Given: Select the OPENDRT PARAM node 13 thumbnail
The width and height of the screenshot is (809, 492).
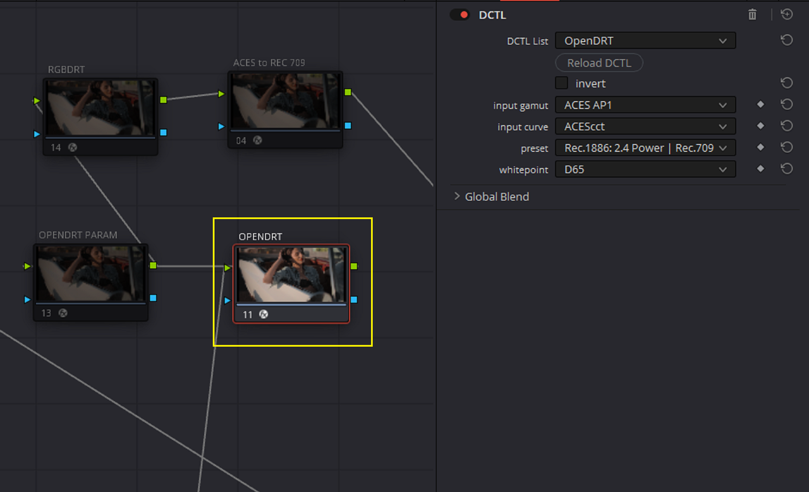Looking at the screenshot, I should click(x=90, y=273).
